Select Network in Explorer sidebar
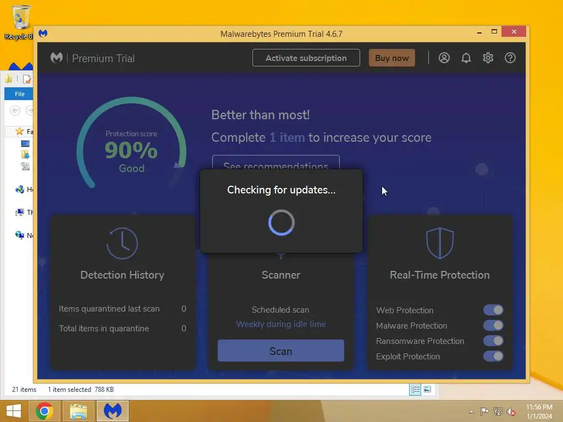563x422 pixels. point(24,235)
